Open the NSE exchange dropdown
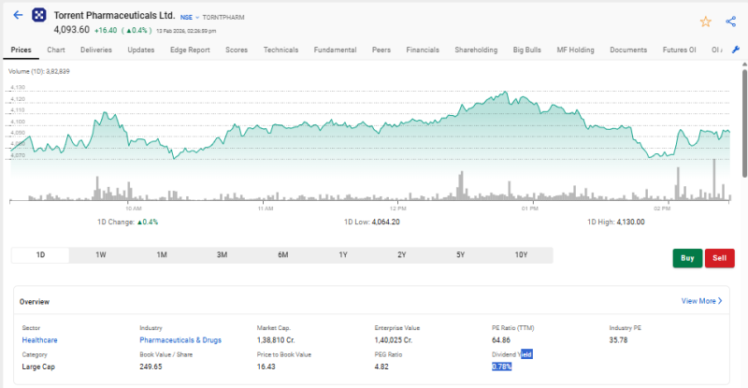748x388 pixels. pos(190,17)
